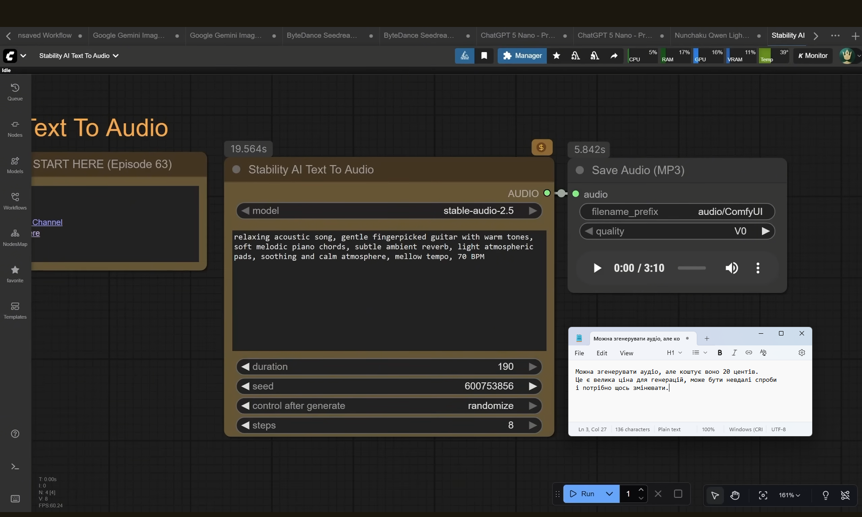Open the NodesMap sidebar panel
The height and width of the screenshot is (517, 862).
click(15, 237)
